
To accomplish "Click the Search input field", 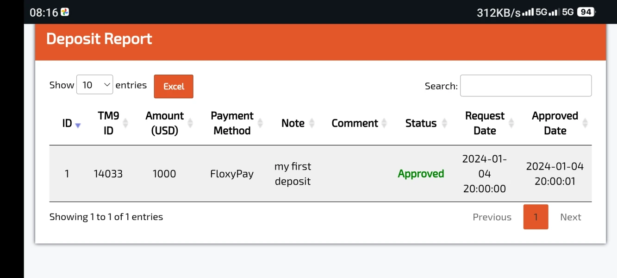I will [x=525, y=86].
